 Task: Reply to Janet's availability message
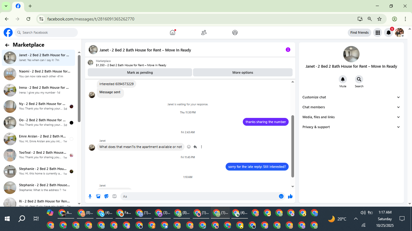(x=195, y=147)
